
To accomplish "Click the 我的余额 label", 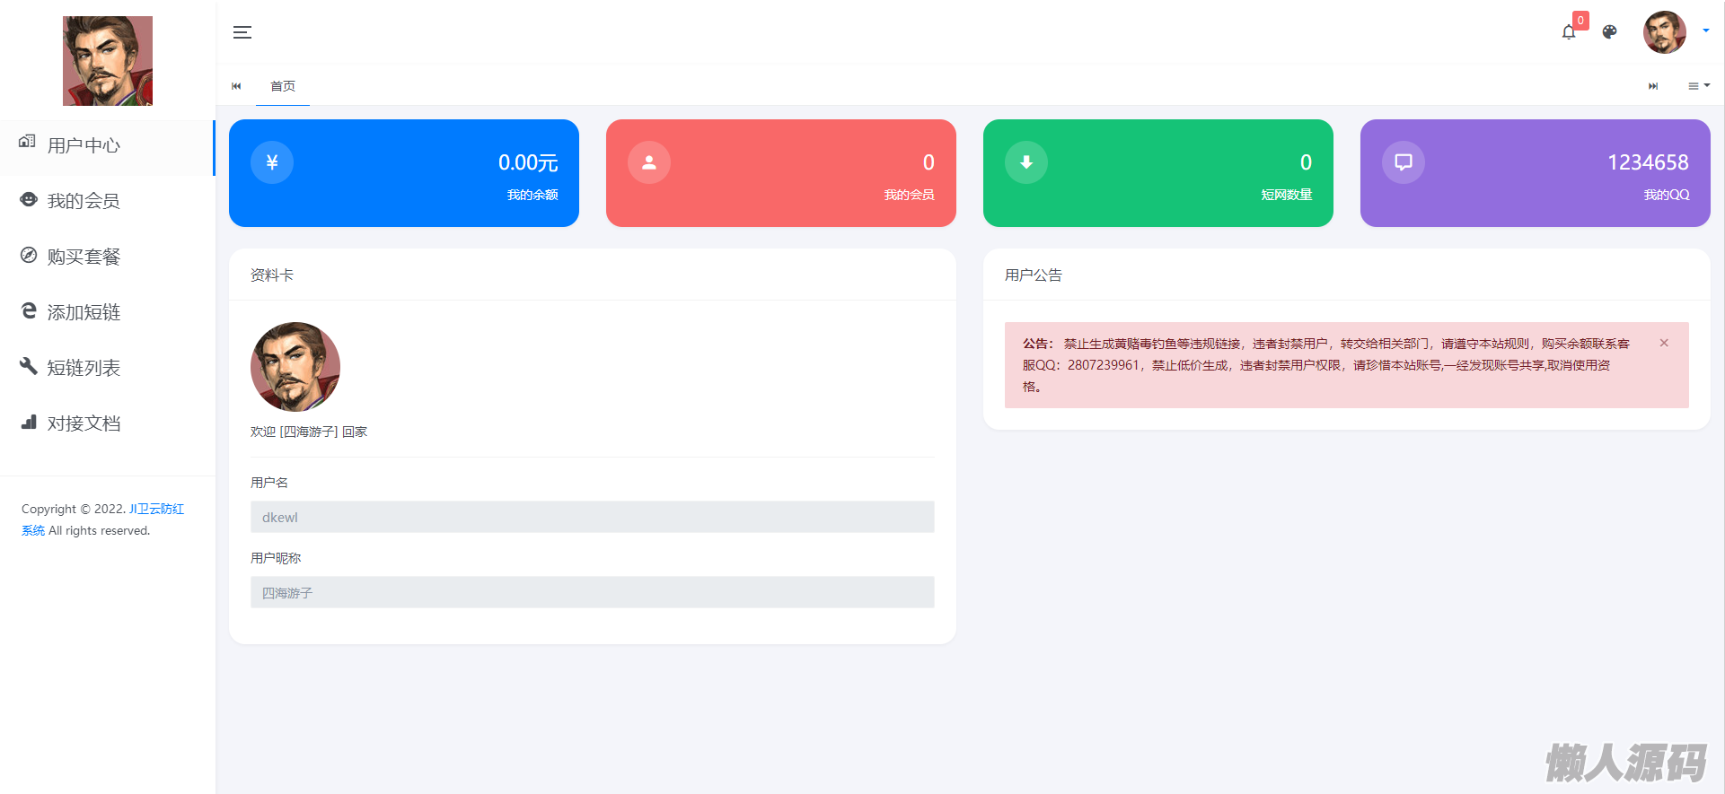I will [x=532, y=195].
